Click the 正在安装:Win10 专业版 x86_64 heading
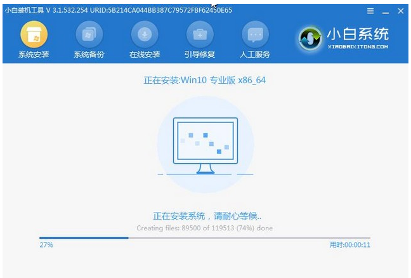The width and height of the screenshot is (411, 278). click(x=204, y=80)
